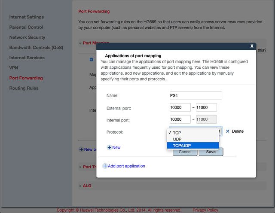Open Internet Services in sidebar
Image resolution: width=275 pixels, height=213 pixels.
27,58
